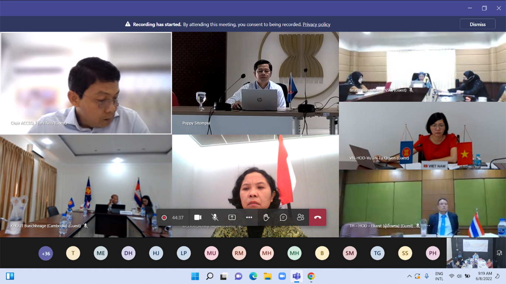This screenshot has width=506, height=284.
Task: Show the participants panel
Action: 300,217
